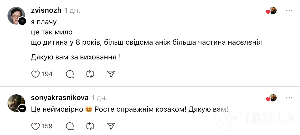Open more options for zvisnozh comment
300x135 pixels.
pos(289,10)
